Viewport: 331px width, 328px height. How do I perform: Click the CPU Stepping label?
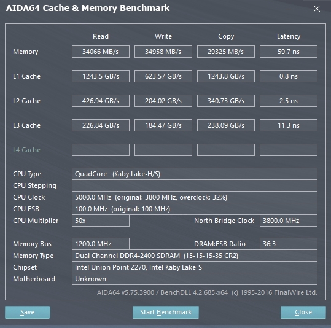(x=35, y=185)
